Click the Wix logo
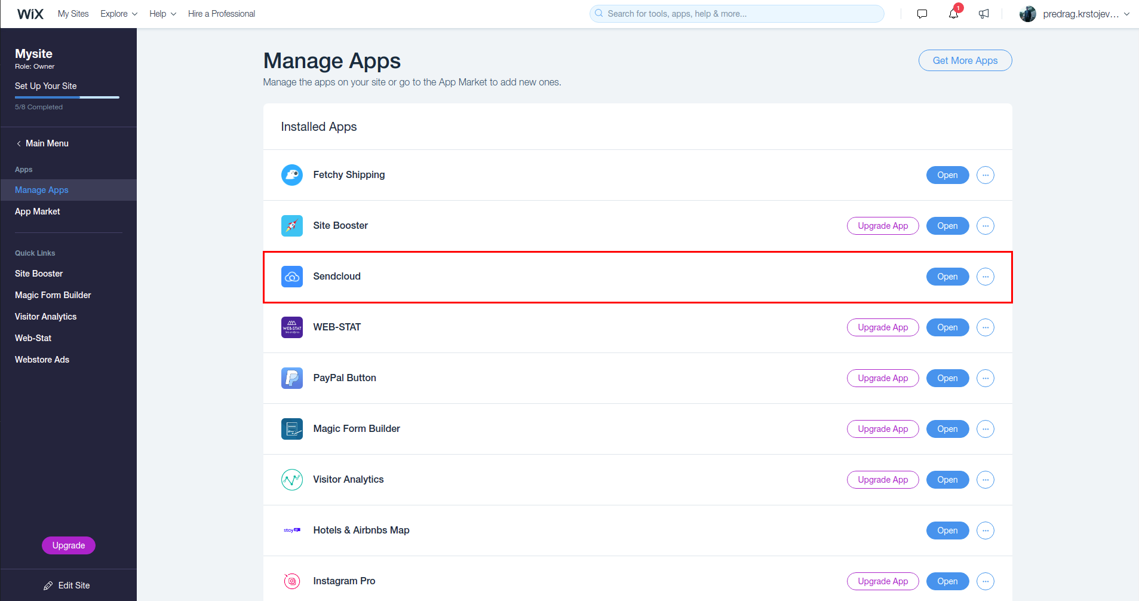The image size is (1139, 601). 30,14
